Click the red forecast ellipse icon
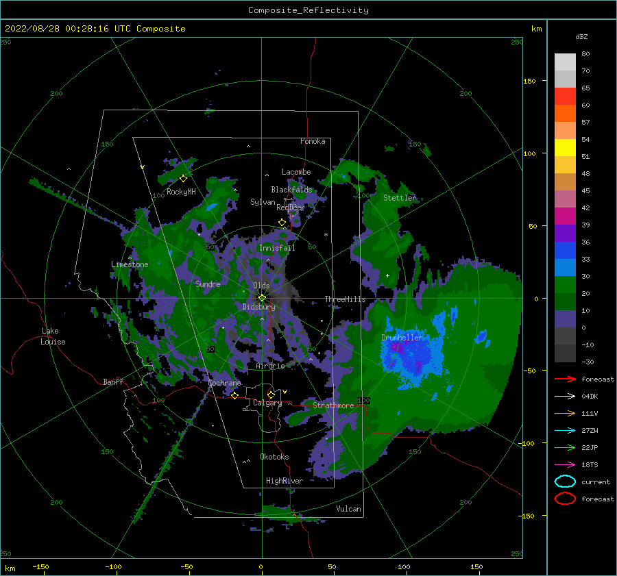The height and width of the screenshot is (576, 617). (565, 499)
